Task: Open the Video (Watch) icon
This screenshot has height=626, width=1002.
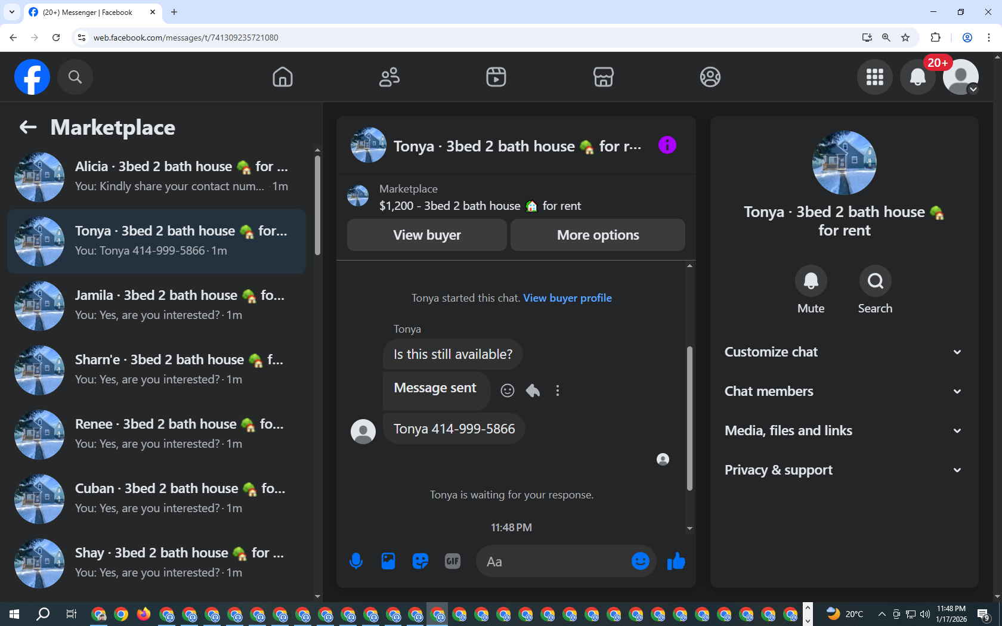Action: 496,77
